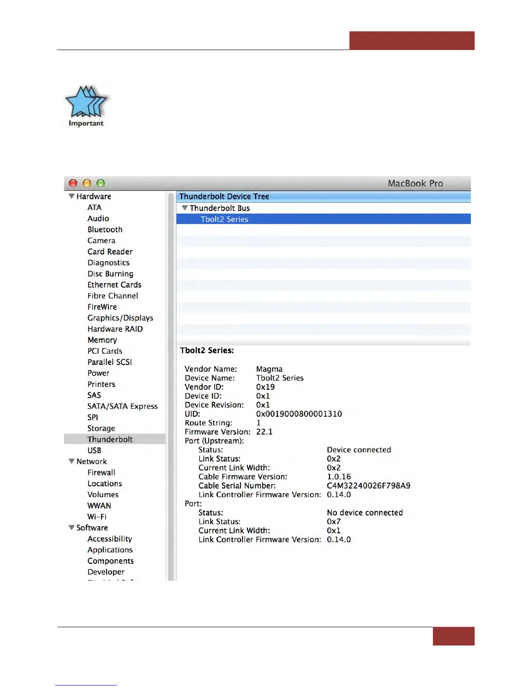Select Diagnostics in the sidebar
The image size is (532, 689).
(108, 263)
